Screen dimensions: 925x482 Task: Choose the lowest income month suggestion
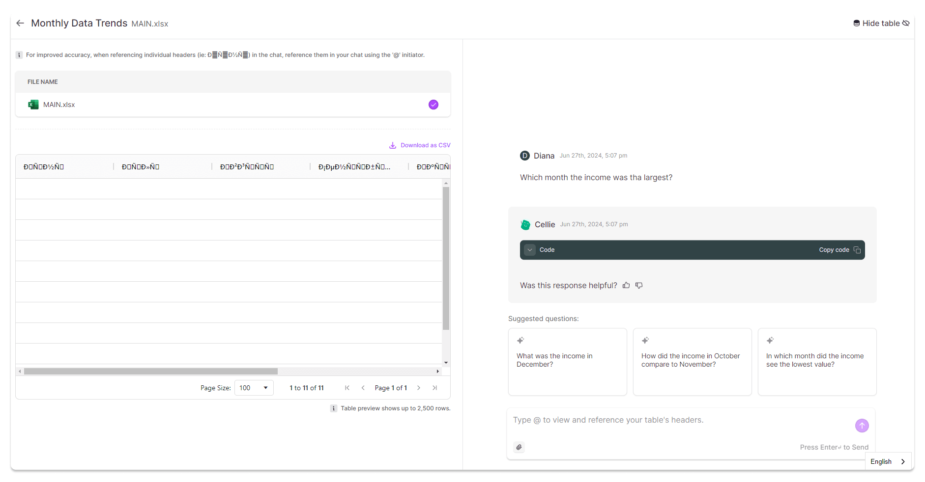coord(817,361)
